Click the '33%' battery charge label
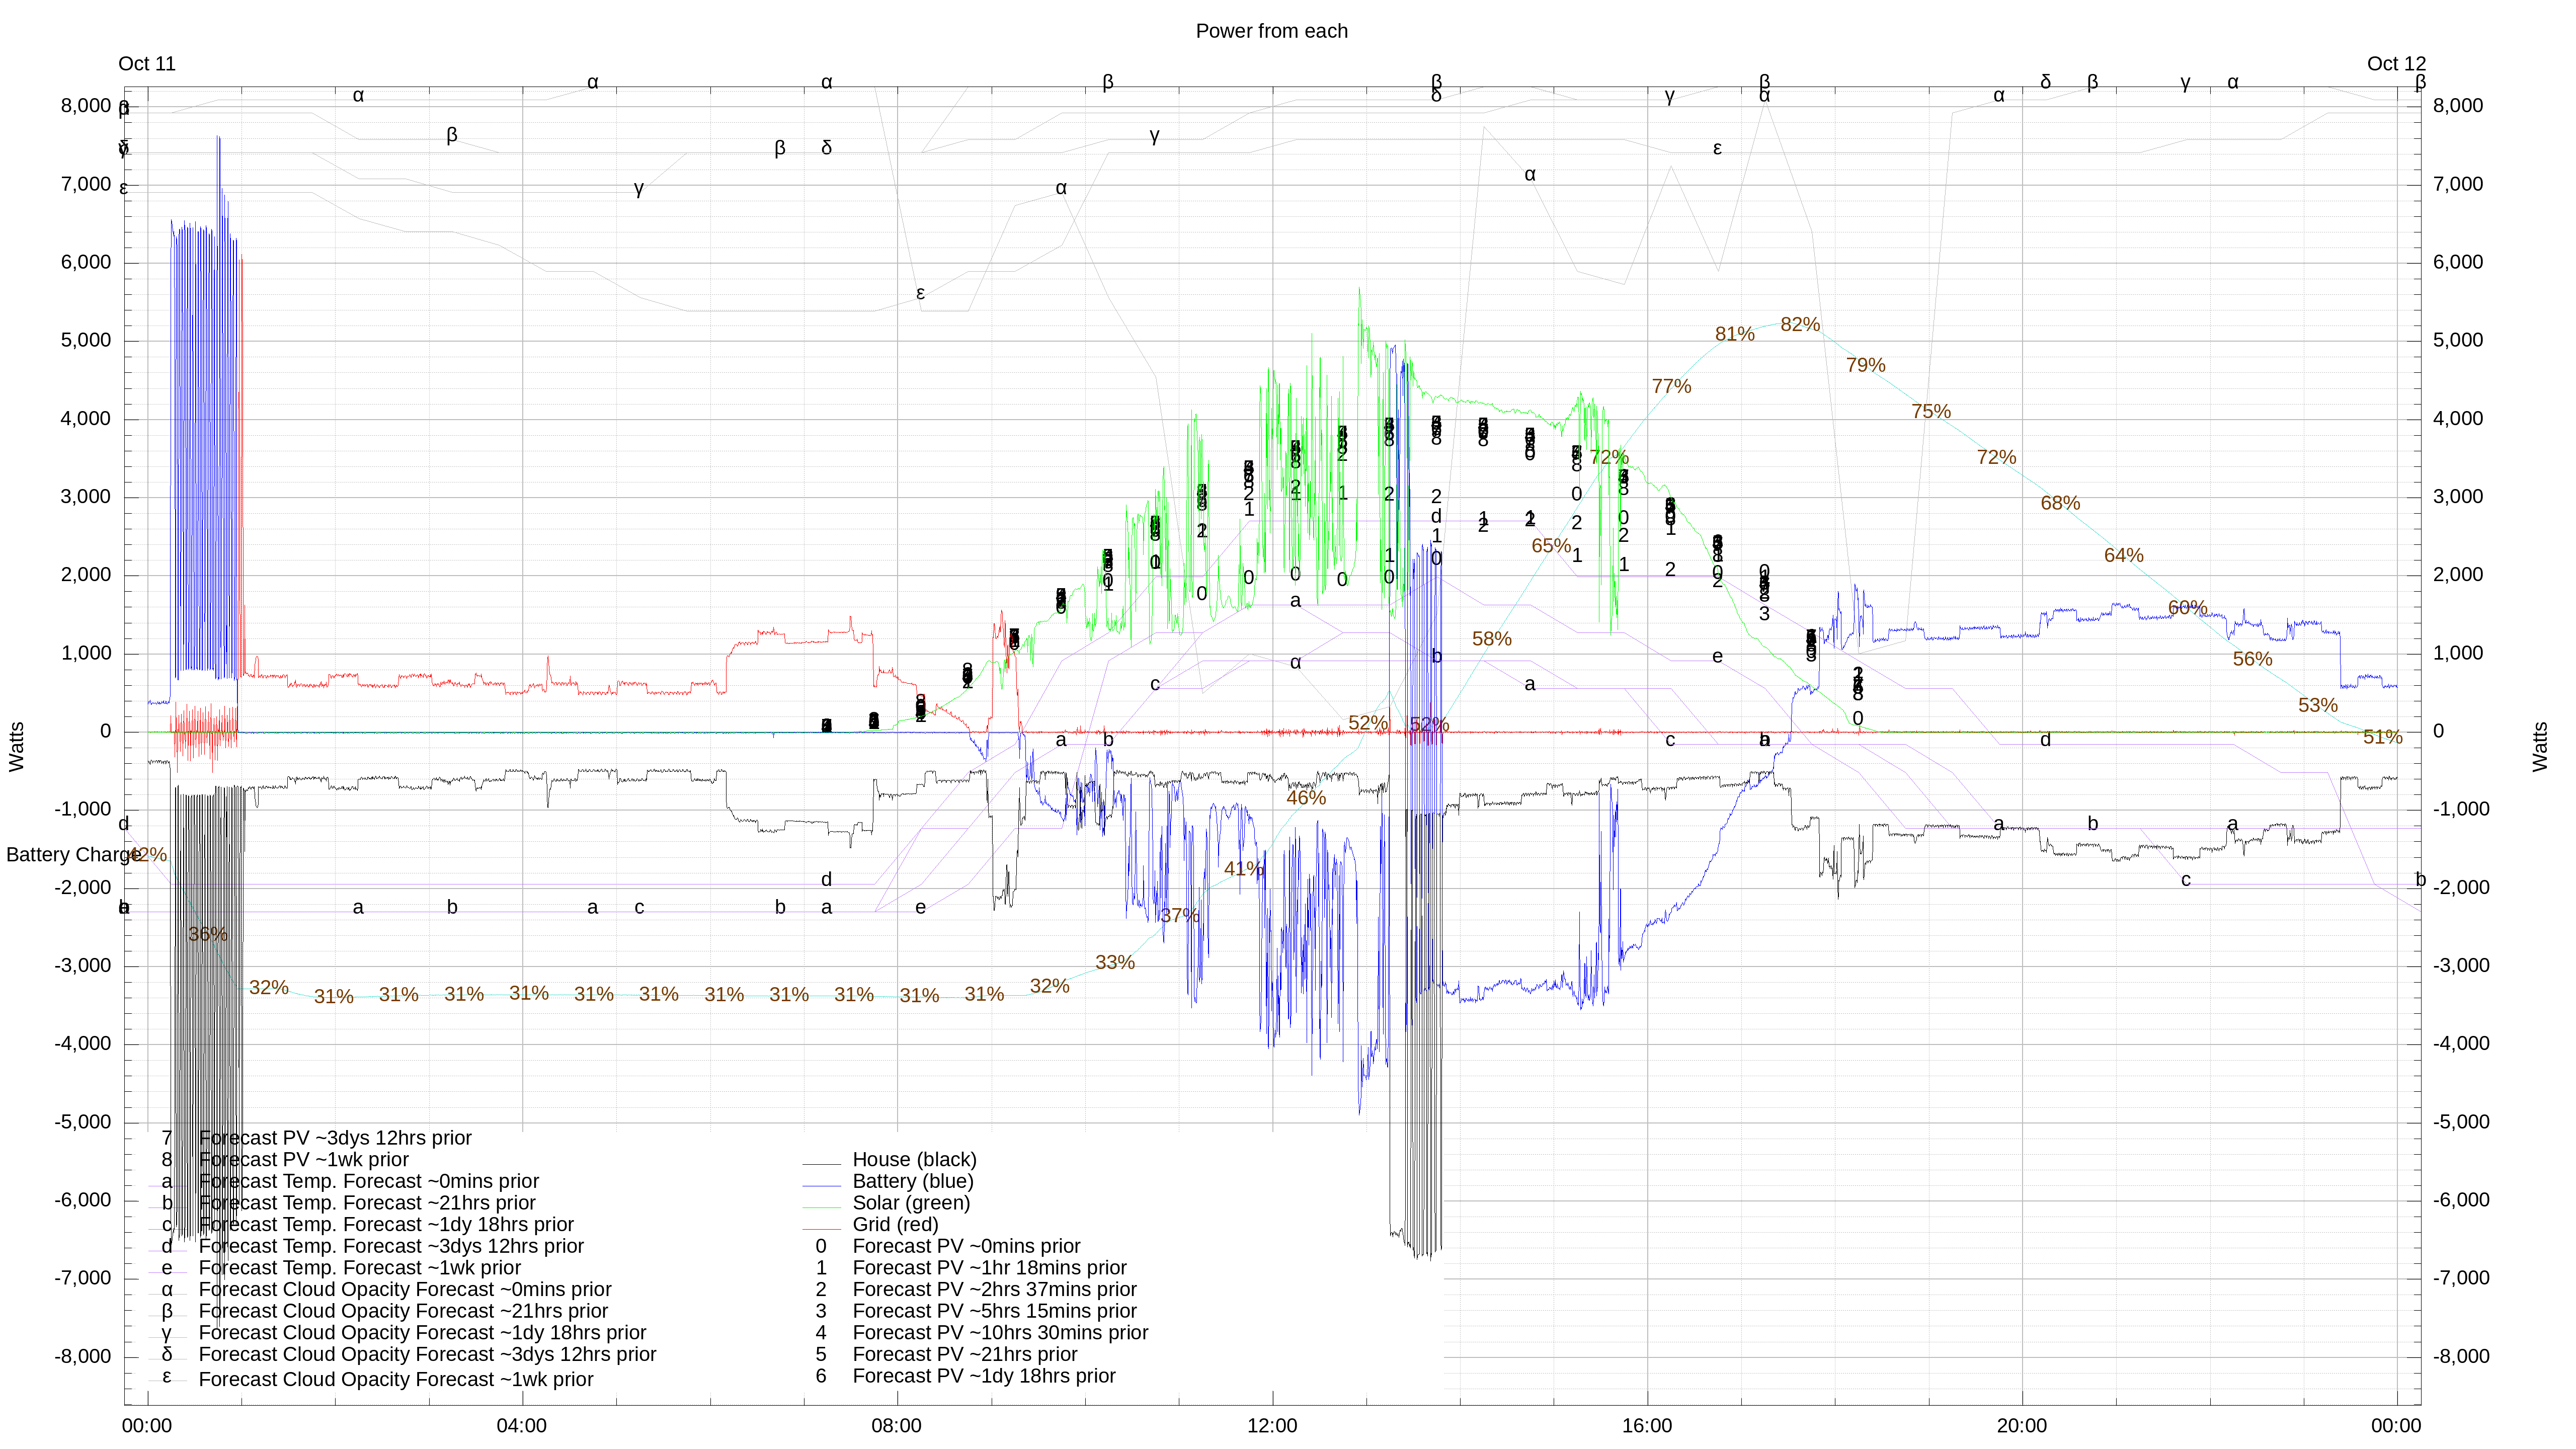The image size is (2576, 1449). pyautogui.click(x=1115, y=962)
